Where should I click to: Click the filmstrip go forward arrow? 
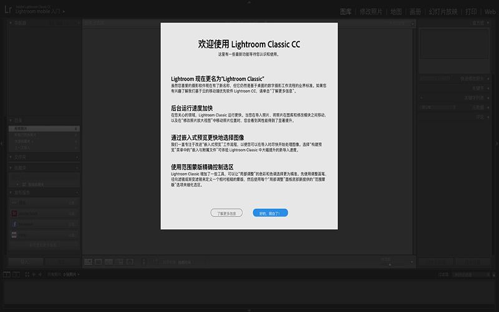(x=40, y=274)
